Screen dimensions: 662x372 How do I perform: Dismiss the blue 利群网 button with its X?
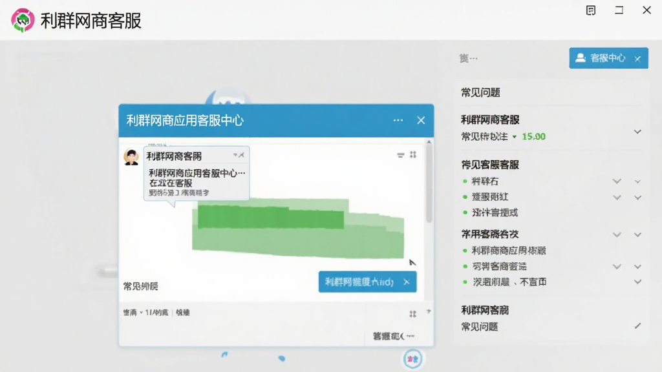pos(407,282)
